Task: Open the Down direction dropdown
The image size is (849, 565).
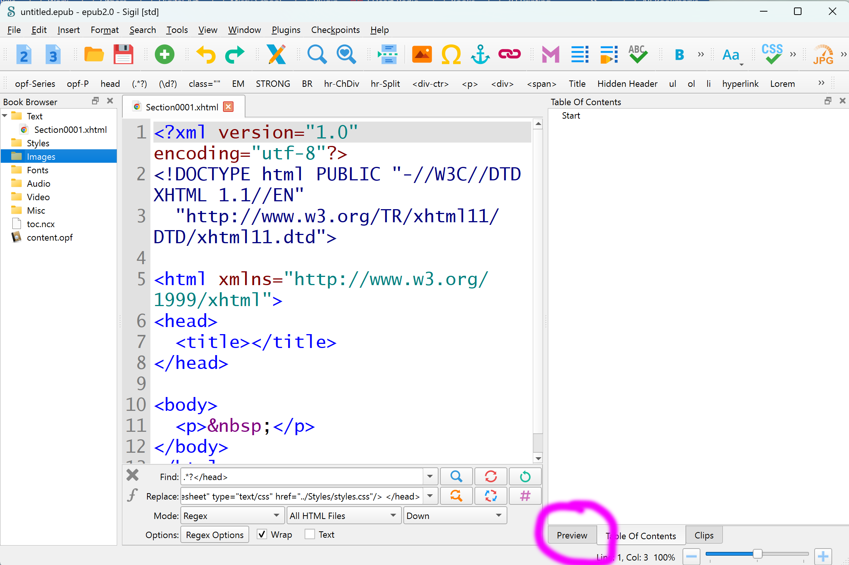Action: 454,516
